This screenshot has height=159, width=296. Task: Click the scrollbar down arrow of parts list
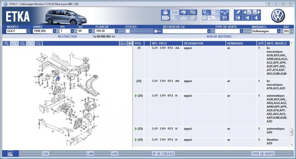[292, 145]
